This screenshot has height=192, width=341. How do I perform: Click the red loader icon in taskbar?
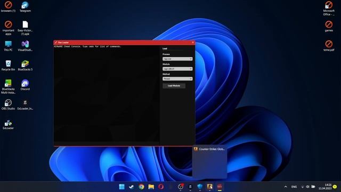pos(220,187)
